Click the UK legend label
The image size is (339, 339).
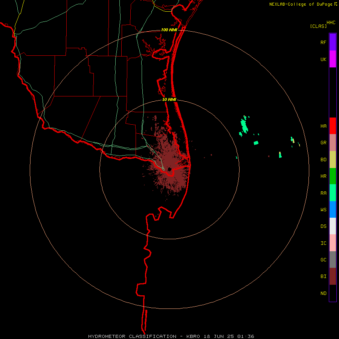point(323,59)
